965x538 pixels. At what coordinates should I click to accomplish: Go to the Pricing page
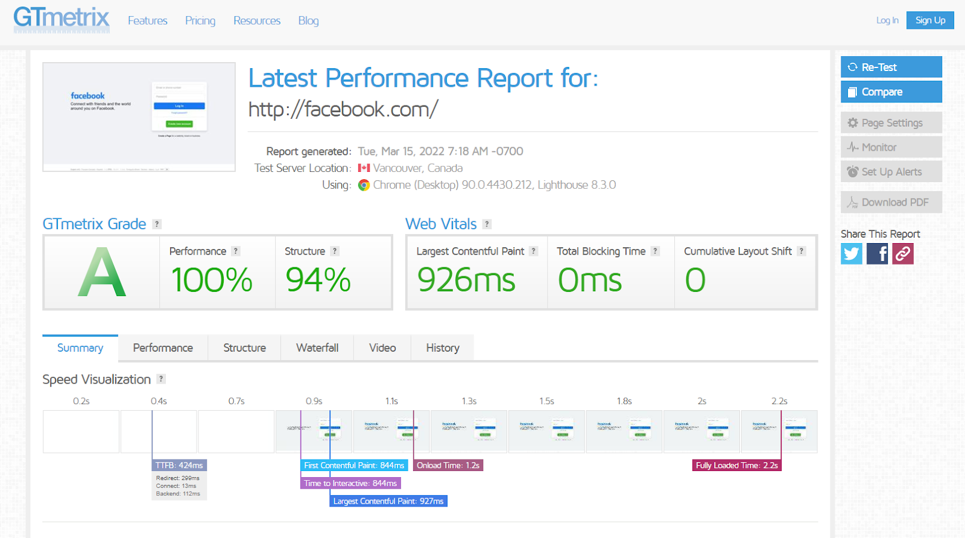200,21
